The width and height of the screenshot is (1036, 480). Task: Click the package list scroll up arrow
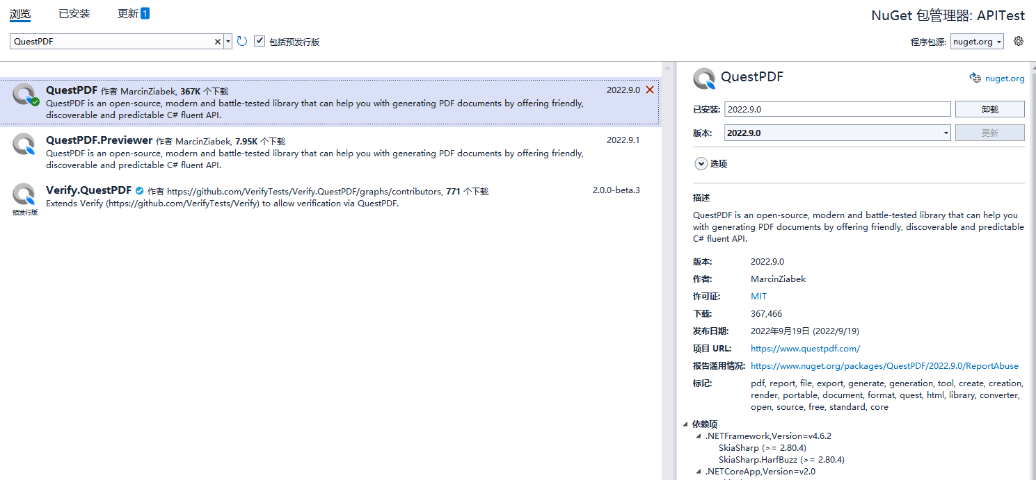(x=667, y=67)
